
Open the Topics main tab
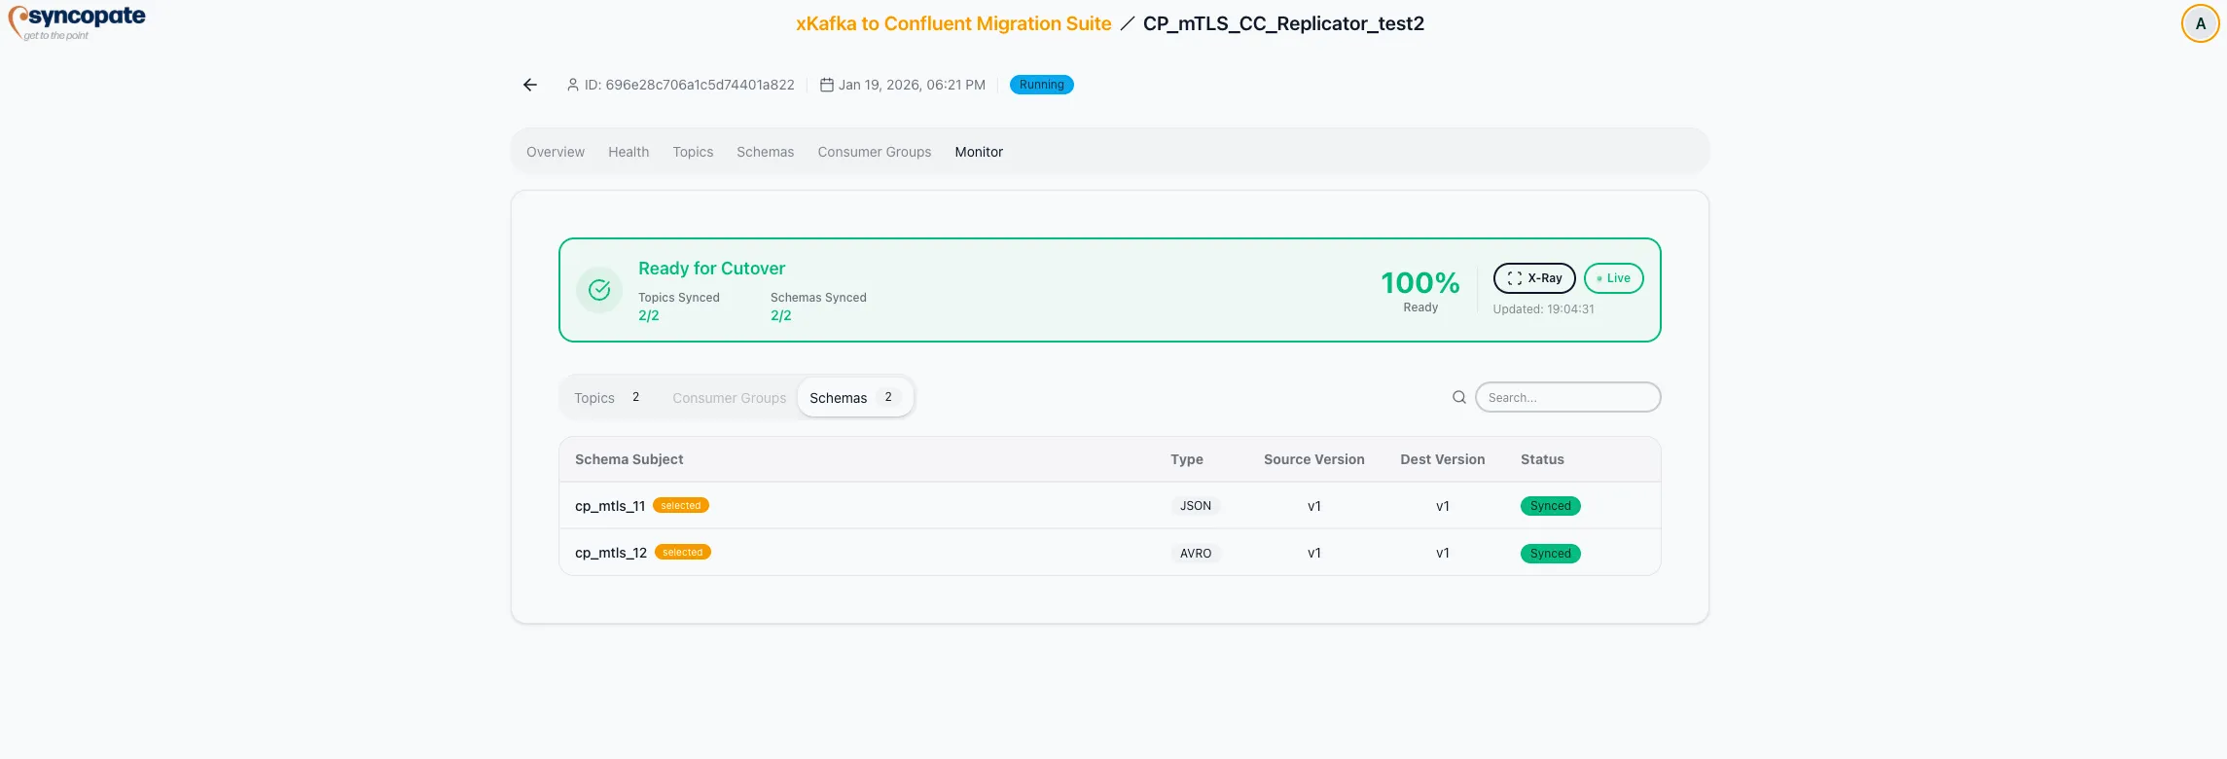(693, 152)
